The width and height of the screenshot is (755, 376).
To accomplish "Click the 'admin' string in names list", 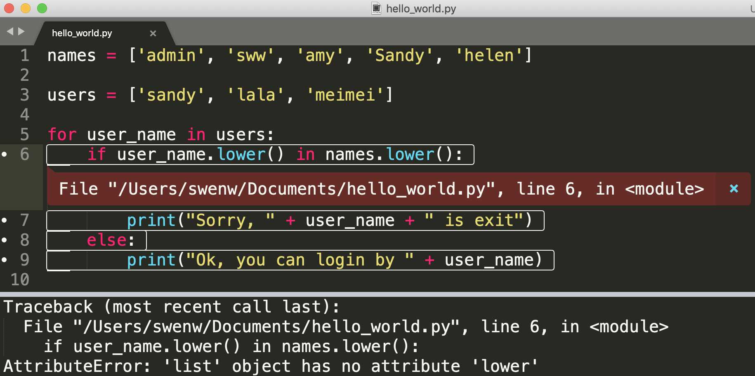I will [x=171, y=55].
